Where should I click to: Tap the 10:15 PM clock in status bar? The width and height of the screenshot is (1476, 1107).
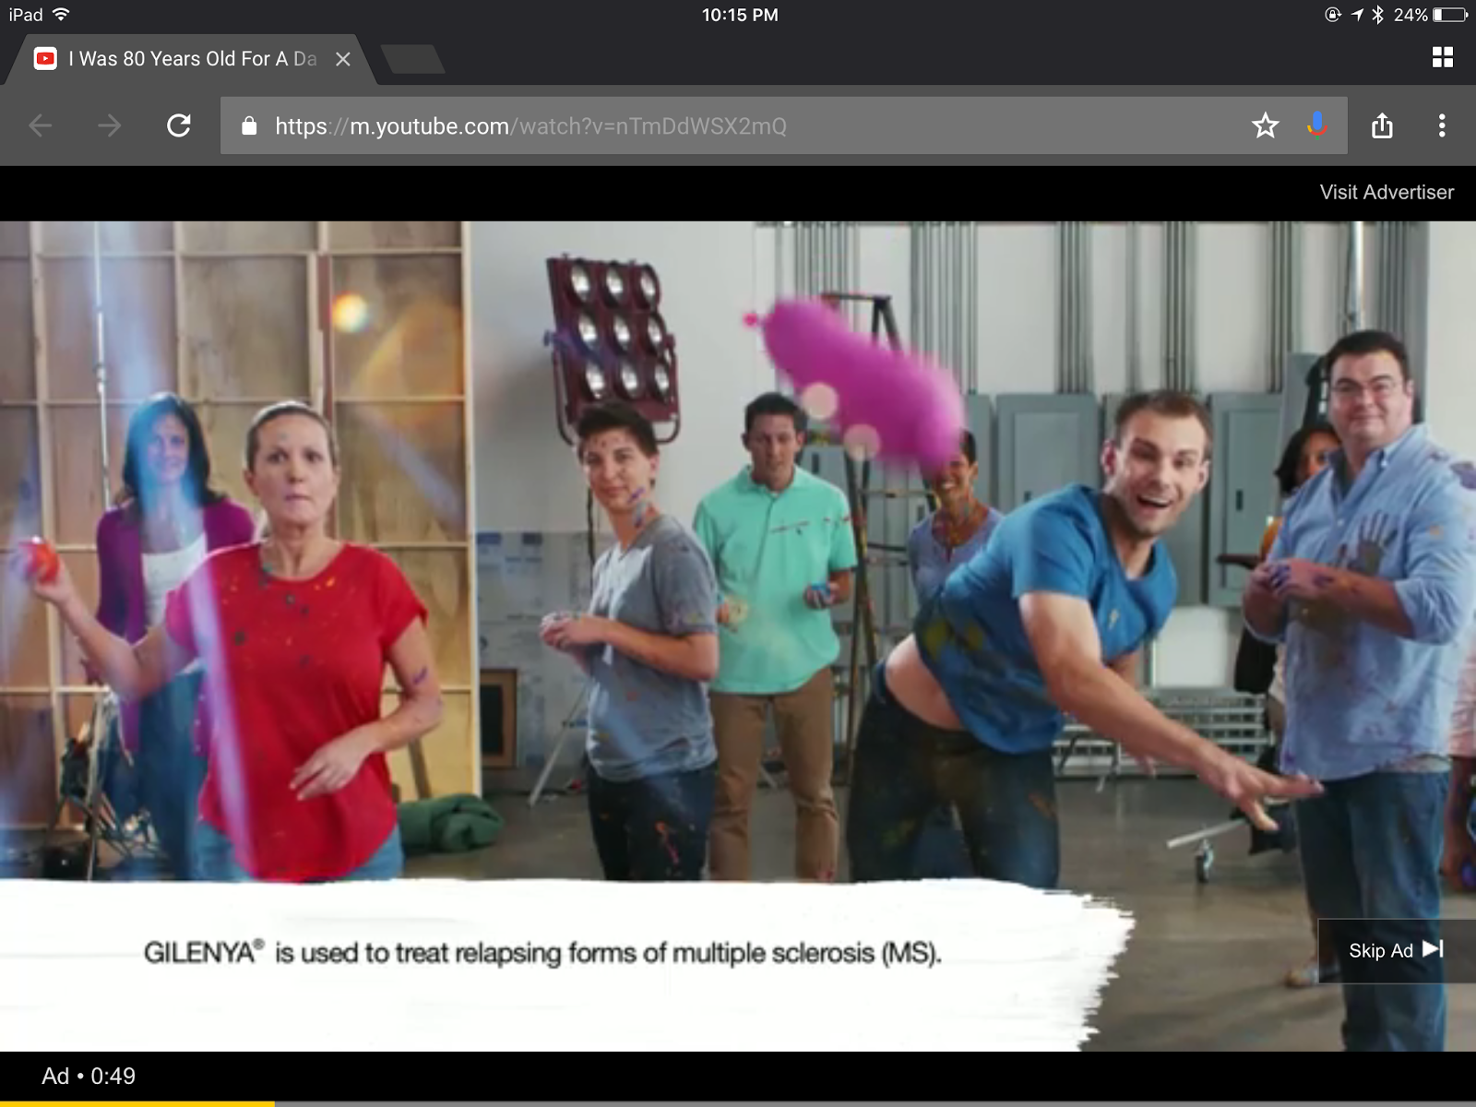pos(740,15)
